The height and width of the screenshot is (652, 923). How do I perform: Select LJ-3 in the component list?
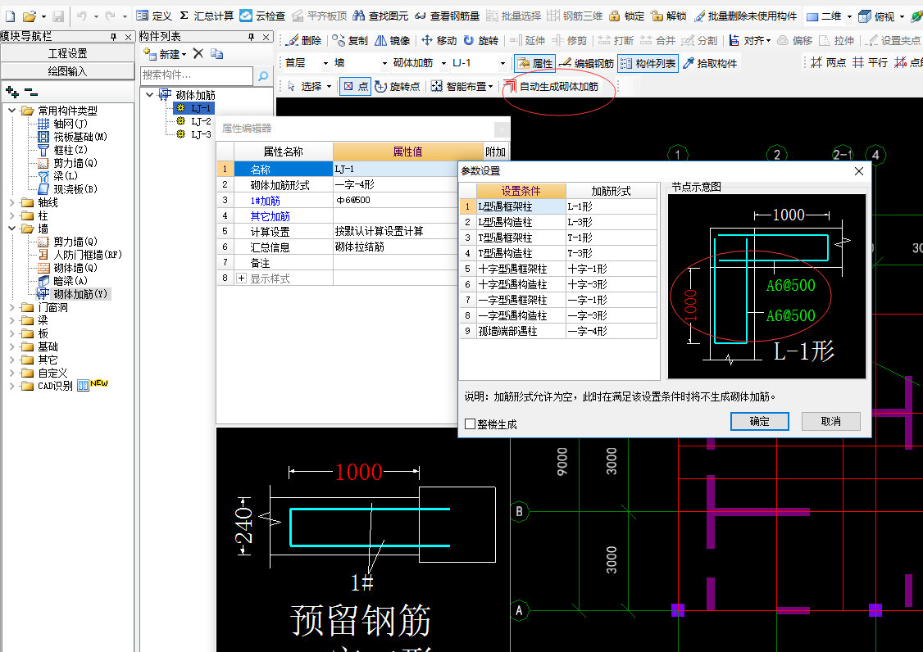click(201, 134)
